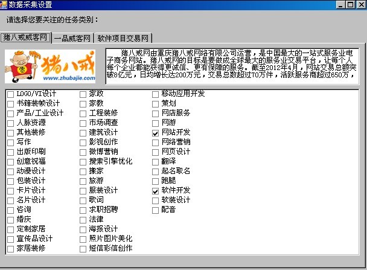Image resolution: width=367 pixels, height=270 pixels.
Task: Select the 网游 checkbox
Action: [x=155, y=123]
